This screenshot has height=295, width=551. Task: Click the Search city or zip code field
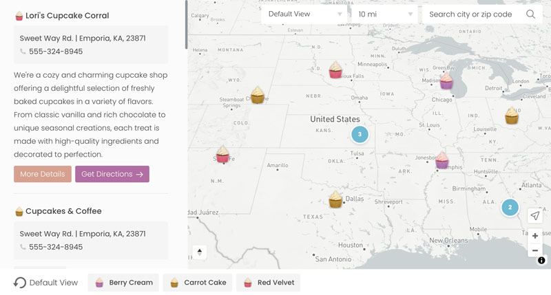474,14
